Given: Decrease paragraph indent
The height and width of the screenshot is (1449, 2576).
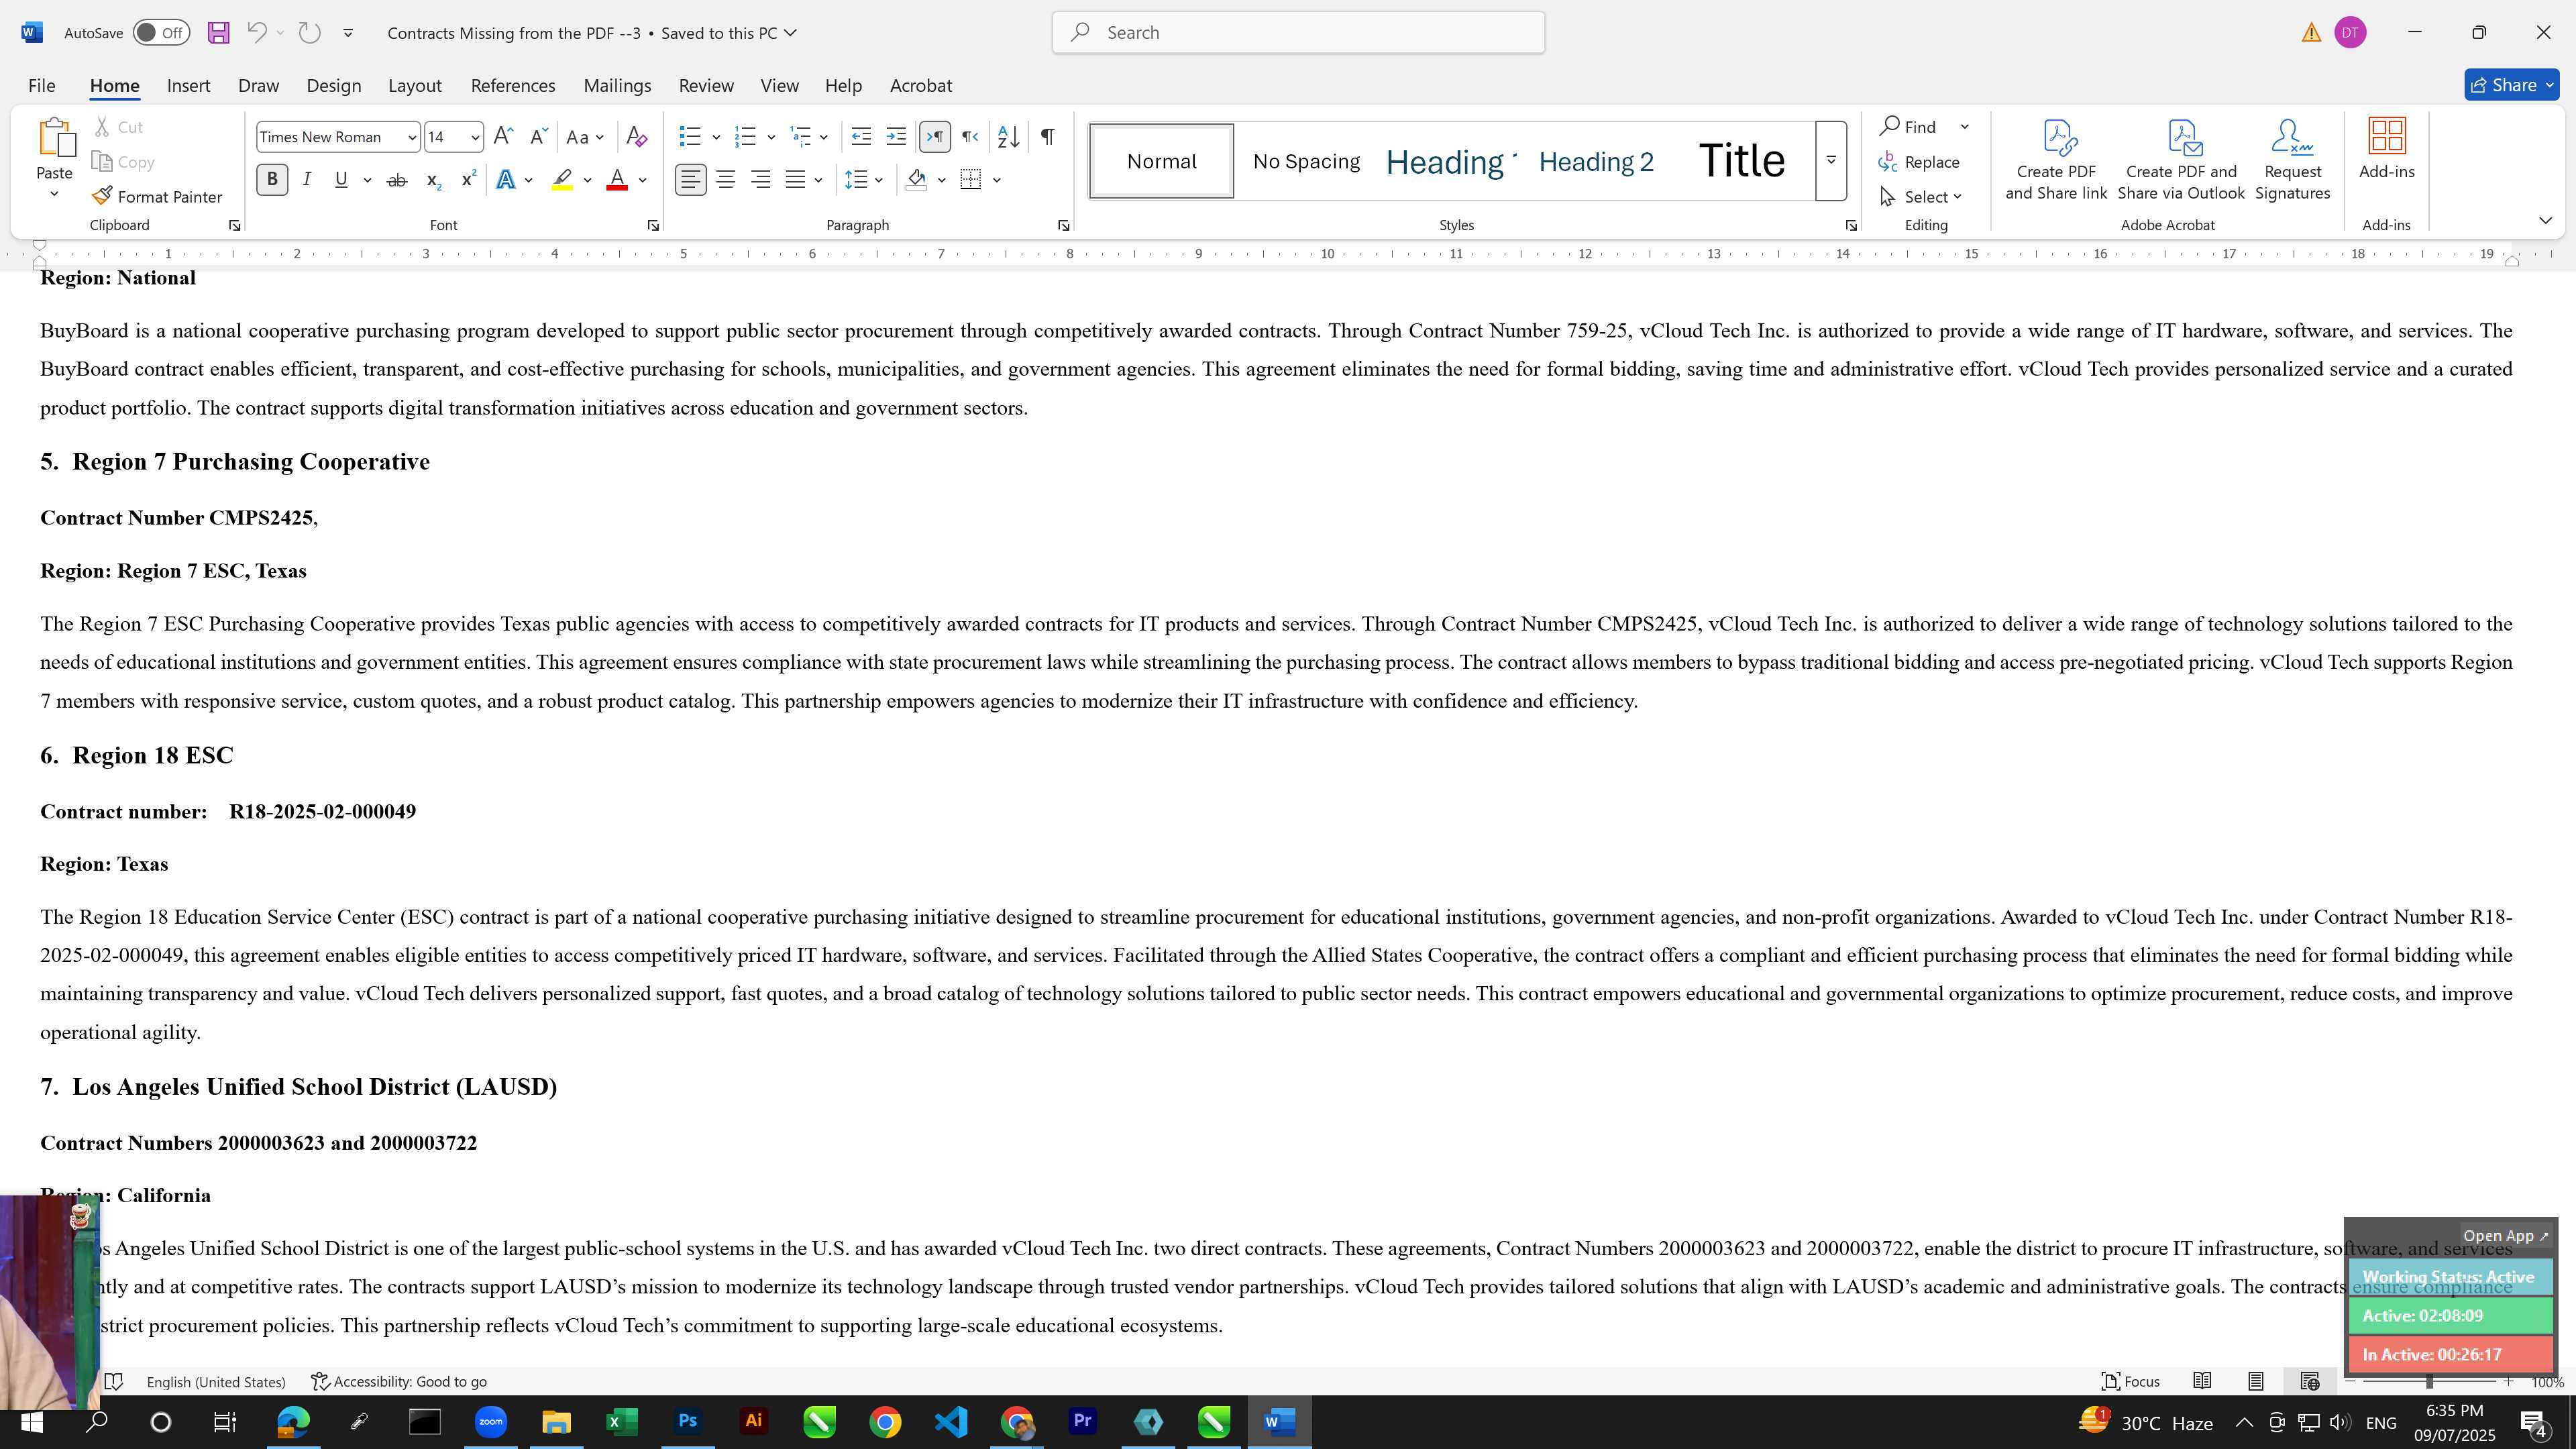Looking at the screenshot, I should [x=861, y=137].
